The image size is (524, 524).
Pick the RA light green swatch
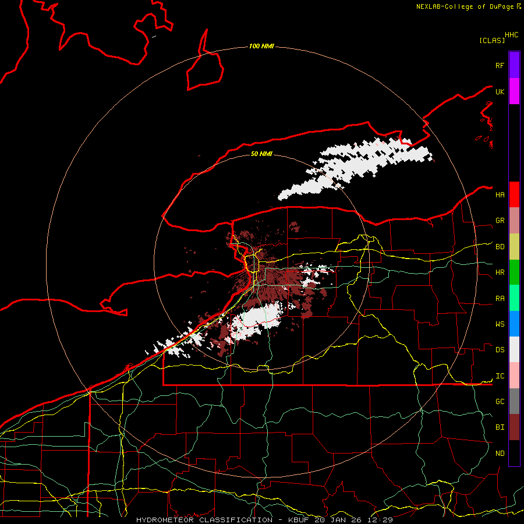coord(514,298)
